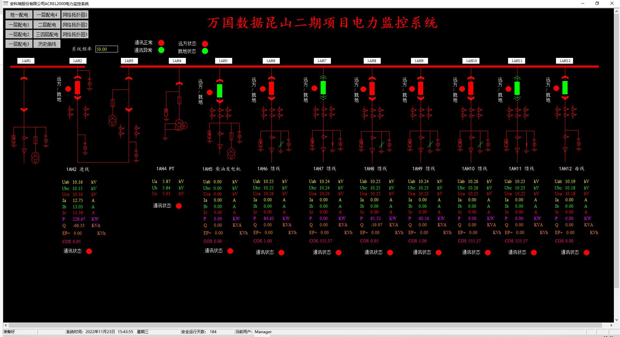The image size is (620, 337).
Task: Click red 通讯正常 legend indicator
Action: tap(161, 43)
